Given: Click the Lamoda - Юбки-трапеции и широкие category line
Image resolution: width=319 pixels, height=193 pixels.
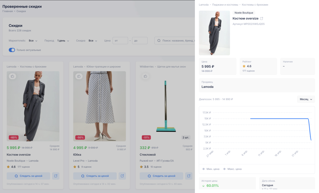Looking at the screenshot, I should point(97,67).
